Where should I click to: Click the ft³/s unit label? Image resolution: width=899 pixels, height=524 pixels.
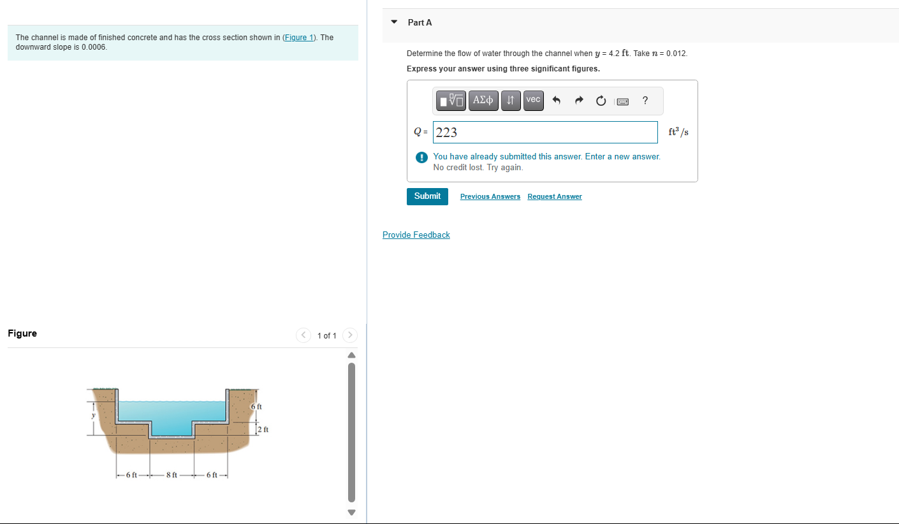click(x=678, y=132)
